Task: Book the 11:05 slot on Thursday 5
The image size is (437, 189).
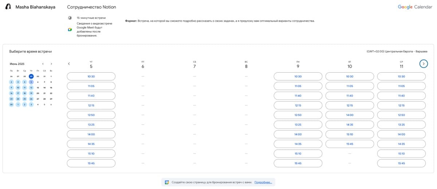Action: point(91,86)
